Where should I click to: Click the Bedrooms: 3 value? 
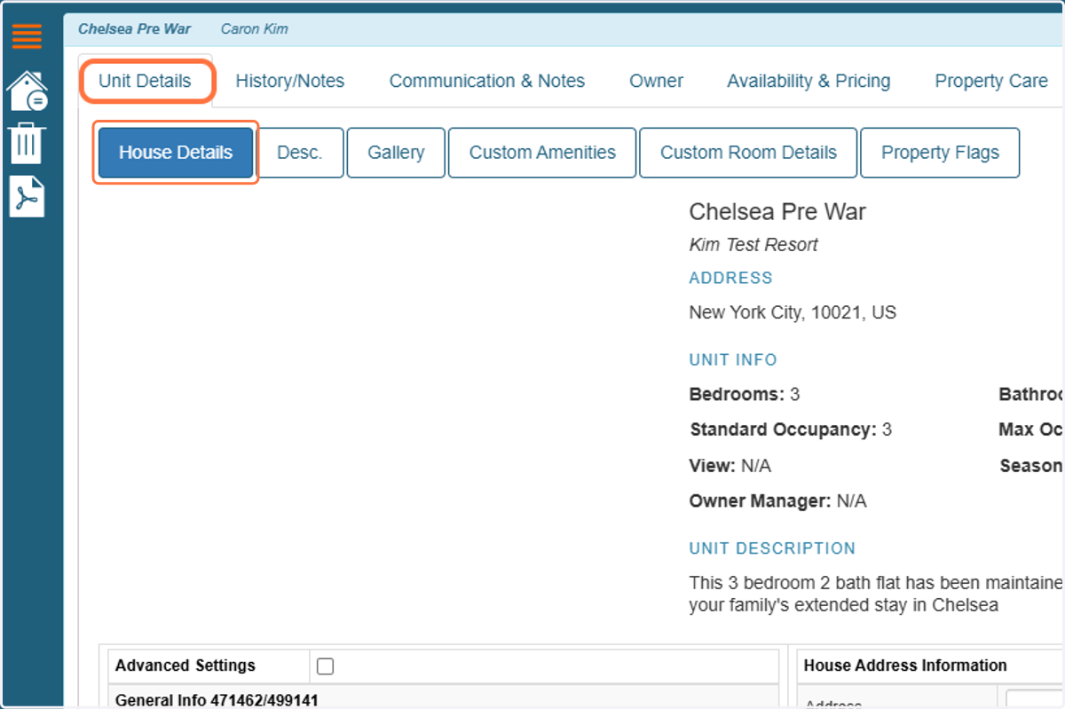(794, 394)
